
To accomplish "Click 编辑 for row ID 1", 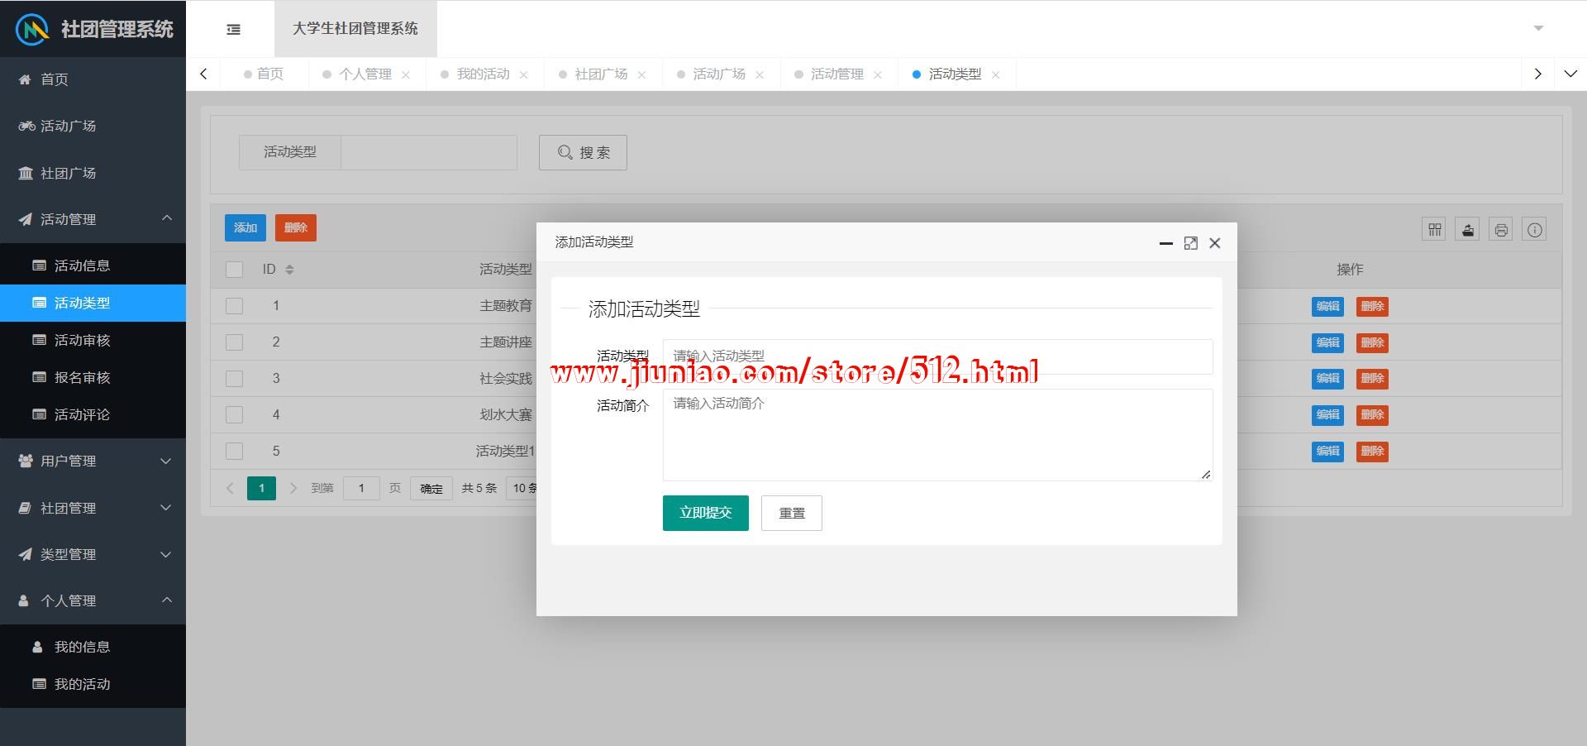I will coord(1327,306).
